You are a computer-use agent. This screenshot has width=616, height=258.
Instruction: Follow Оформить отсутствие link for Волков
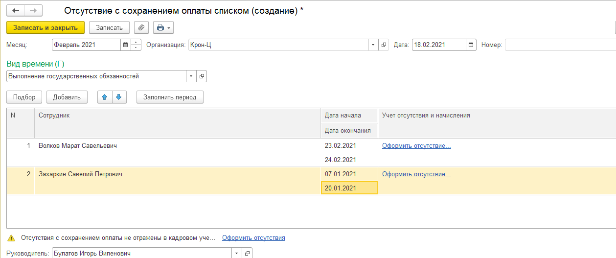coord(416,146)
